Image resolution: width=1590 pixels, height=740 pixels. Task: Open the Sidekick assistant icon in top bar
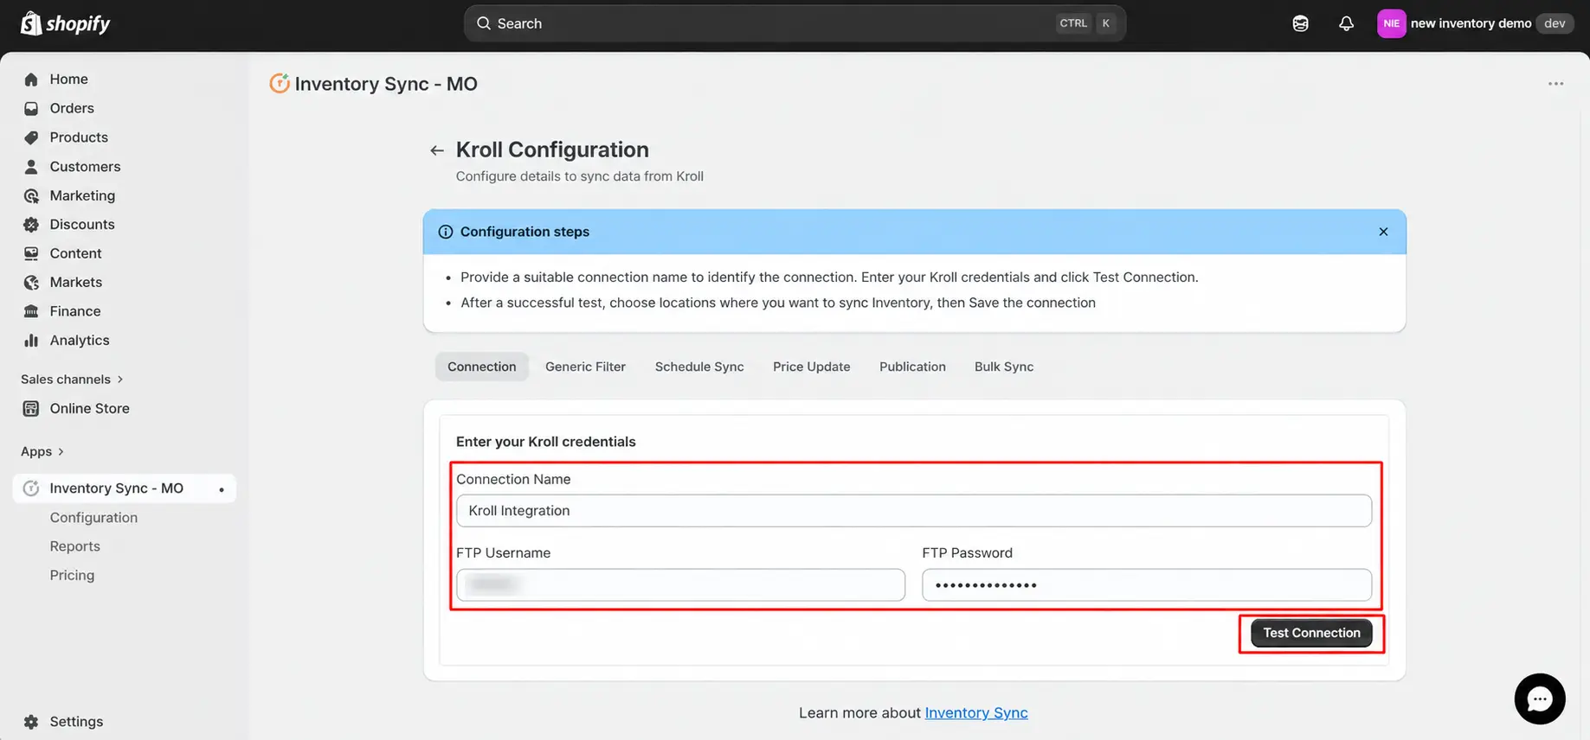[1300, 23]
